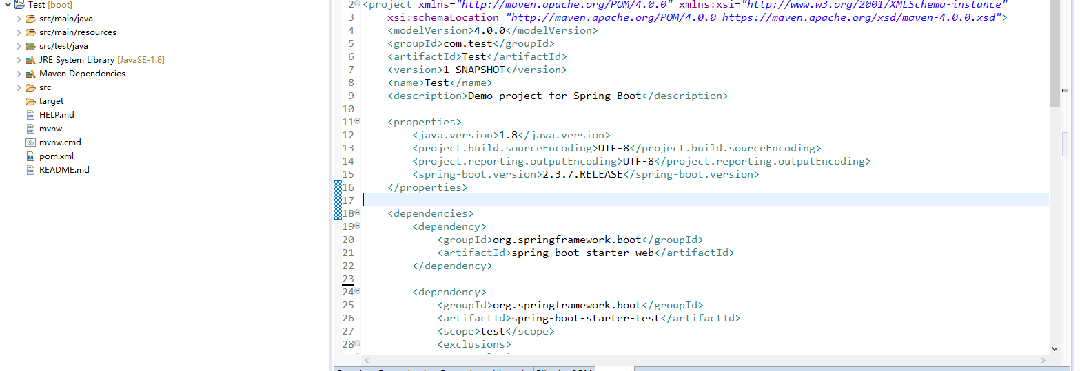The width and height of the screenshot is (1080, 371).
Task: Click the pom.xml Maven file icon
Action: 30,156
